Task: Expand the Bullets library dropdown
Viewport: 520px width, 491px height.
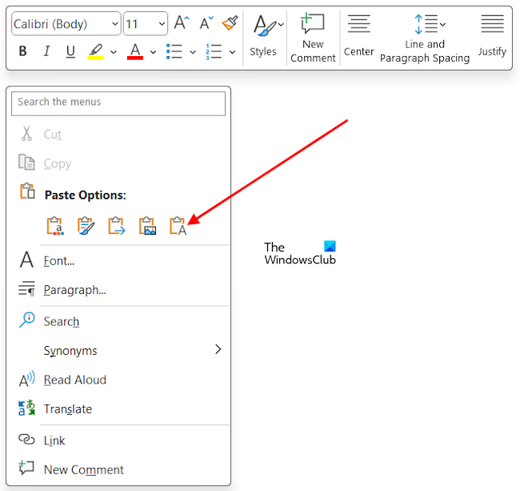Action: click(x=193, y=52)
